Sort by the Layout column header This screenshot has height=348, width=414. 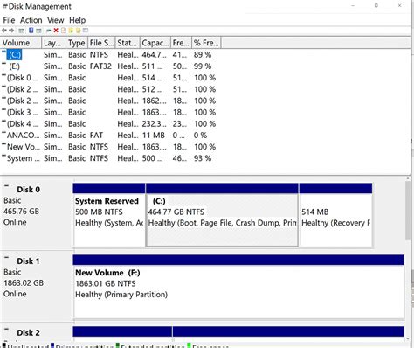point(54,43)
